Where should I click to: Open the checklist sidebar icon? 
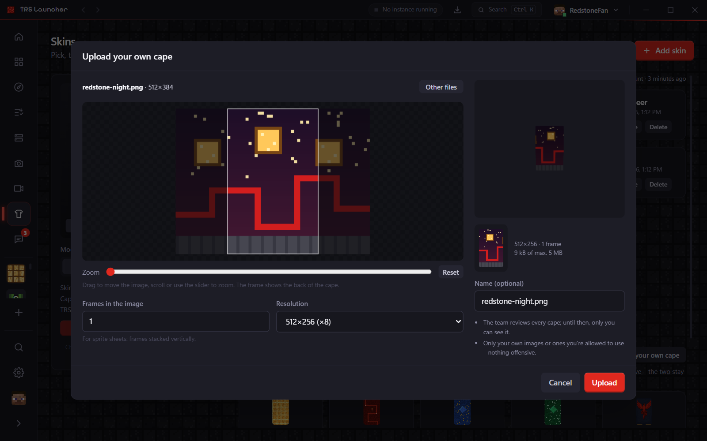point(19,112)
